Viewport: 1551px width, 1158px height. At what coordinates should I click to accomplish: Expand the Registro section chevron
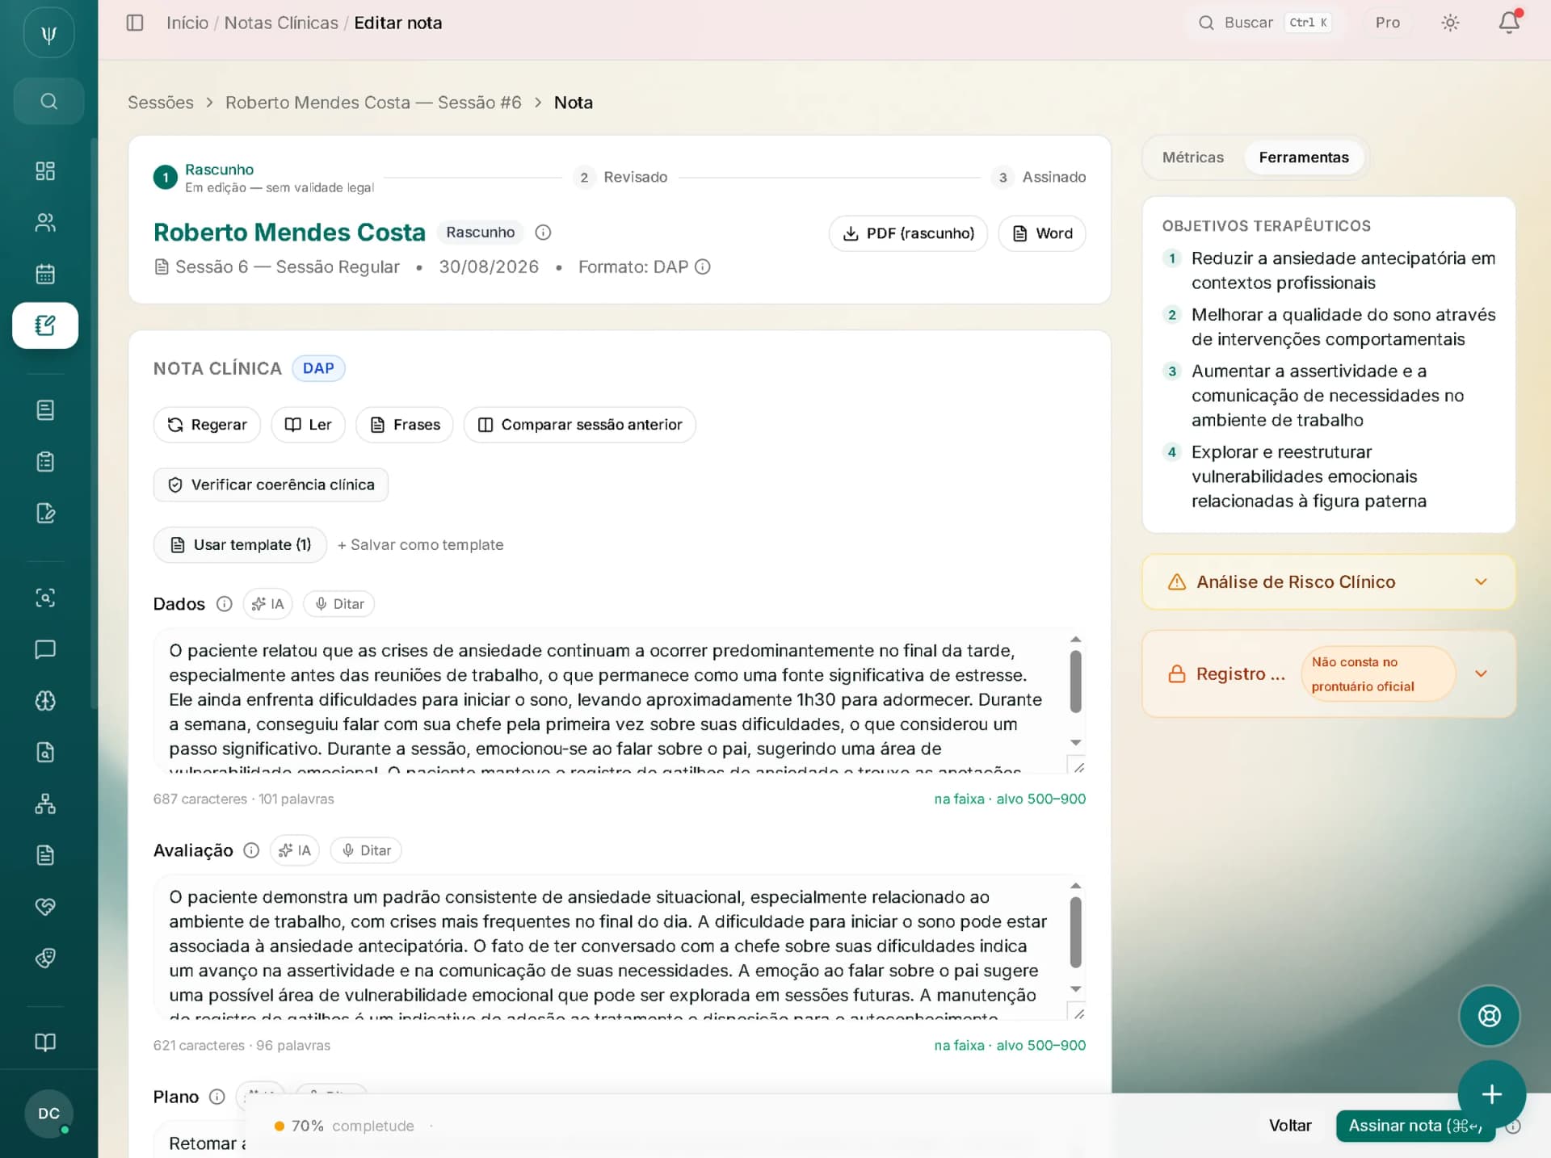tap(1481, 673)
